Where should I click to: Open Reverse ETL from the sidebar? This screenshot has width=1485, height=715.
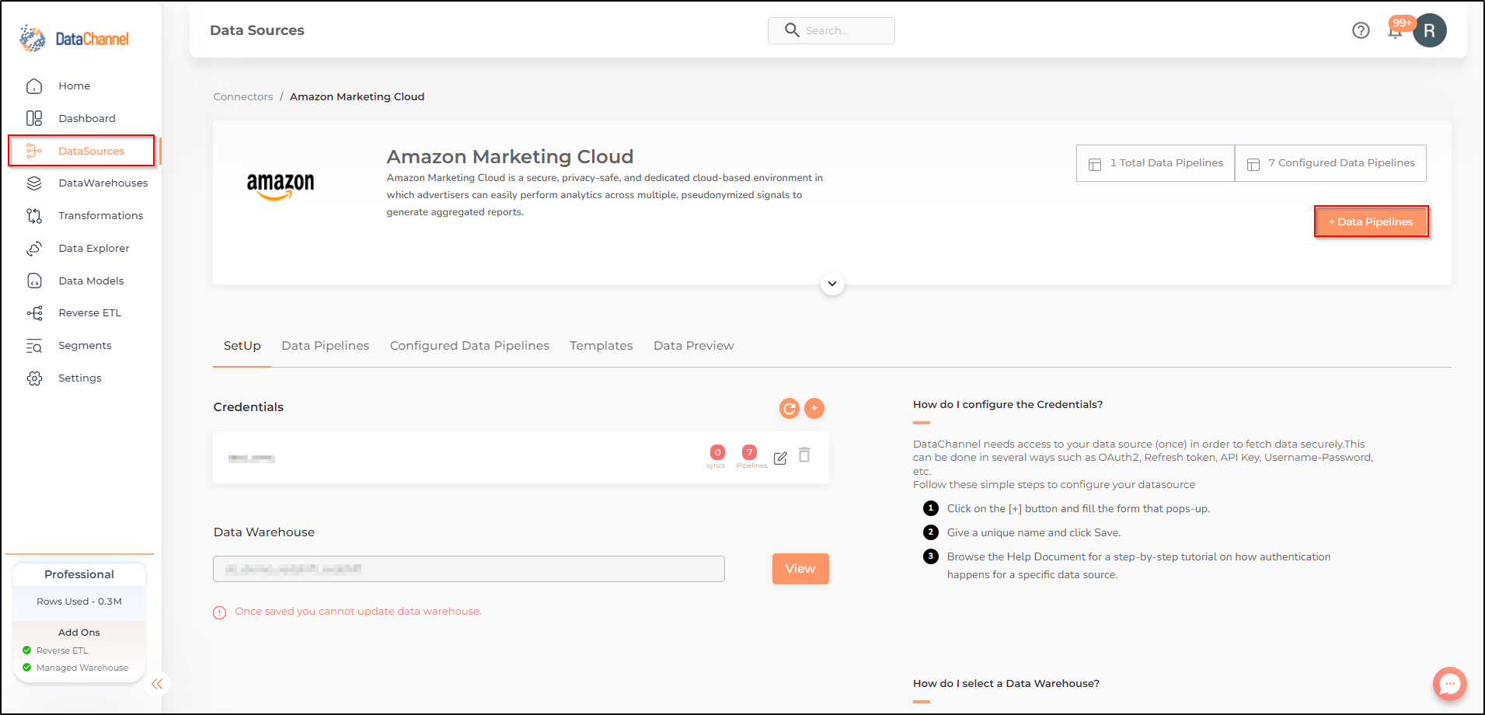[90, 313]
